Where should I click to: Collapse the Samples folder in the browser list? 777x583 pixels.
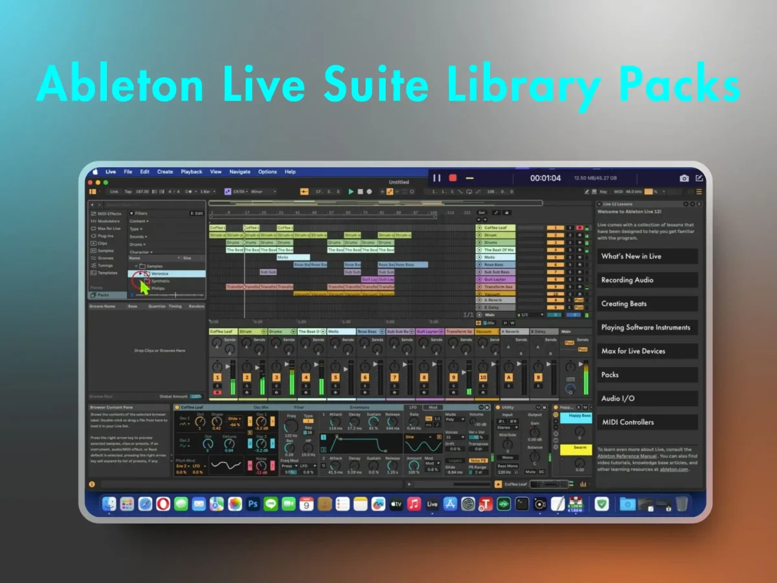(136, 266)
